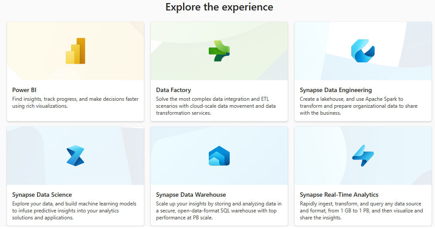Choose the Synapse Data Engineering title

[x=336, y=90]
